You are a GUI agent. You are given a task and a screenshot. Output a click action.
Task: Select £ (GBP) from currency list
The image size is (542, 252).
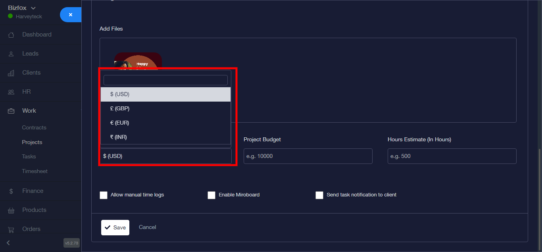(120, 109)
